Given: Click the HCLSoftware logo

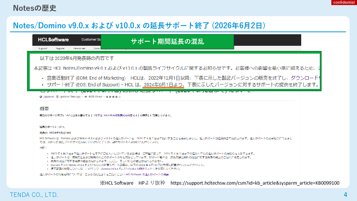Looking at the screenshot, I should [53, 39].
